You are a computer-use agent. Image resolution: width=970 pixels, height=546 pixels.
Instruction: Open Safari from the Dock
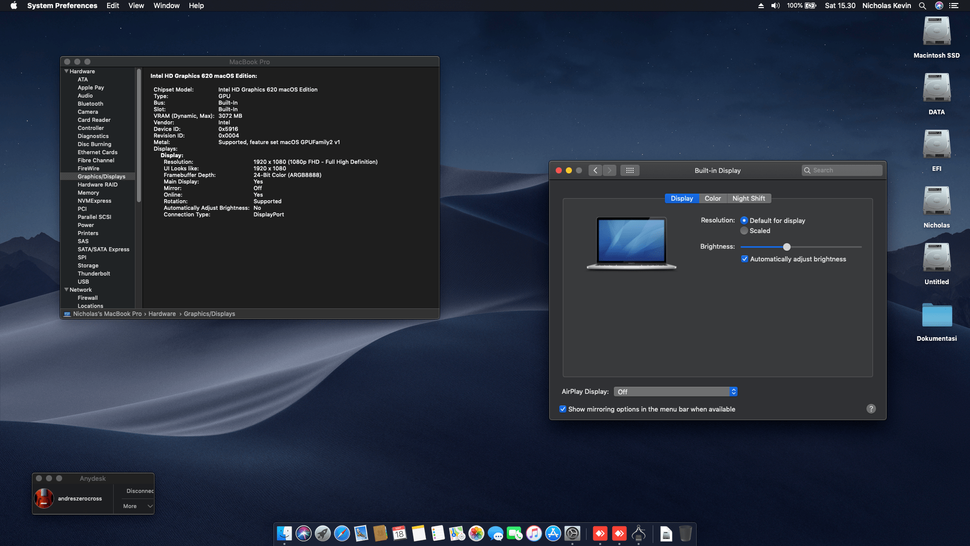point(342,533)
